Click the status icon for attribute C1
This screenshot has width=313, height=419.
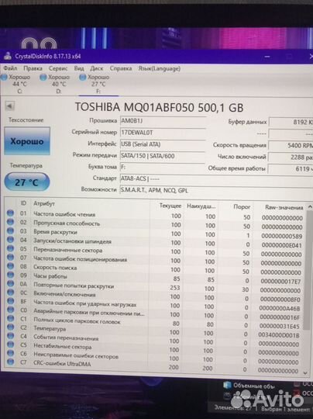coord(10,318)
